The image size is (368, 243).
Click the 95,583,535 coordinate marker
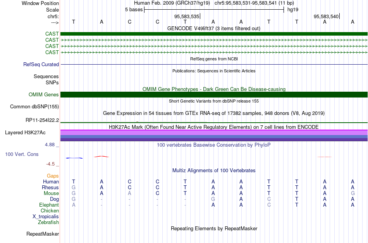187,16
